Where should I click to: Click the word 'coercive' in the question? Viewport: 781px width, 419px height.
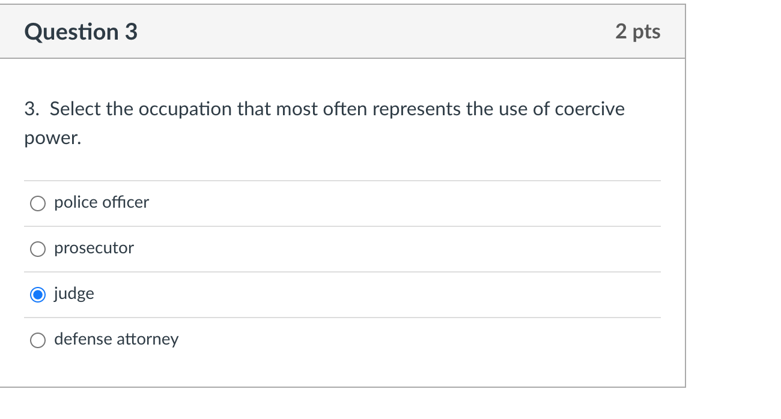click(589, 109)
